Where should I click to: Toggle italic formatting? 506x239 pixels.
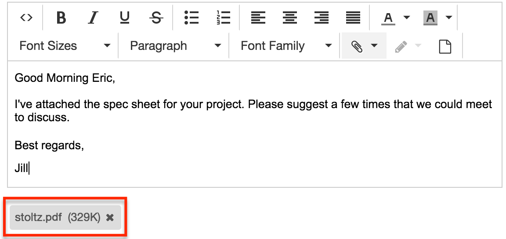click(x=93, y=18)
